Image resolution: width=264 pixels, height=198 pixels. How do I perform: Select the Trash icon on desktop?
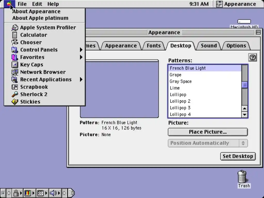click(242, 176)
